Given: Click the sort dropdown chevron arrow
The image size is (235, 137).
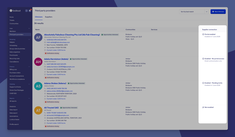Looking at the screenshot, I should (x=207, y=12).
